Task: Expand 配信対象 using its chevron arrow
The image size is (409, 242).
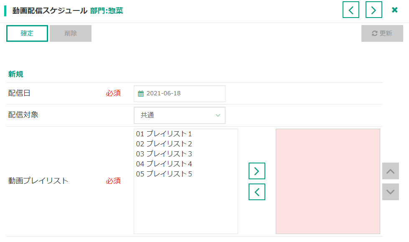Action: point(218,115)
